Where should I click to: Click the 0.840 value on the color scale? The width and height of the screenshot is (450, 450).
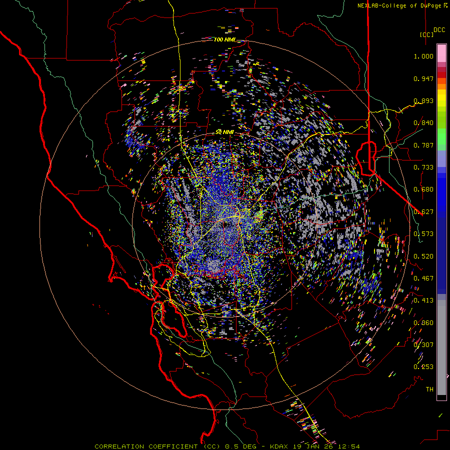423,123
